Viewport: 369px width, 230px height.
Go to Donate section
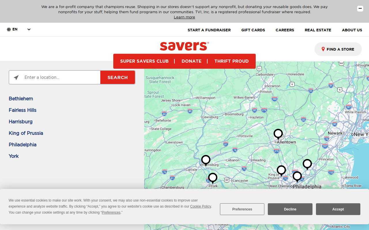[191, 61]
